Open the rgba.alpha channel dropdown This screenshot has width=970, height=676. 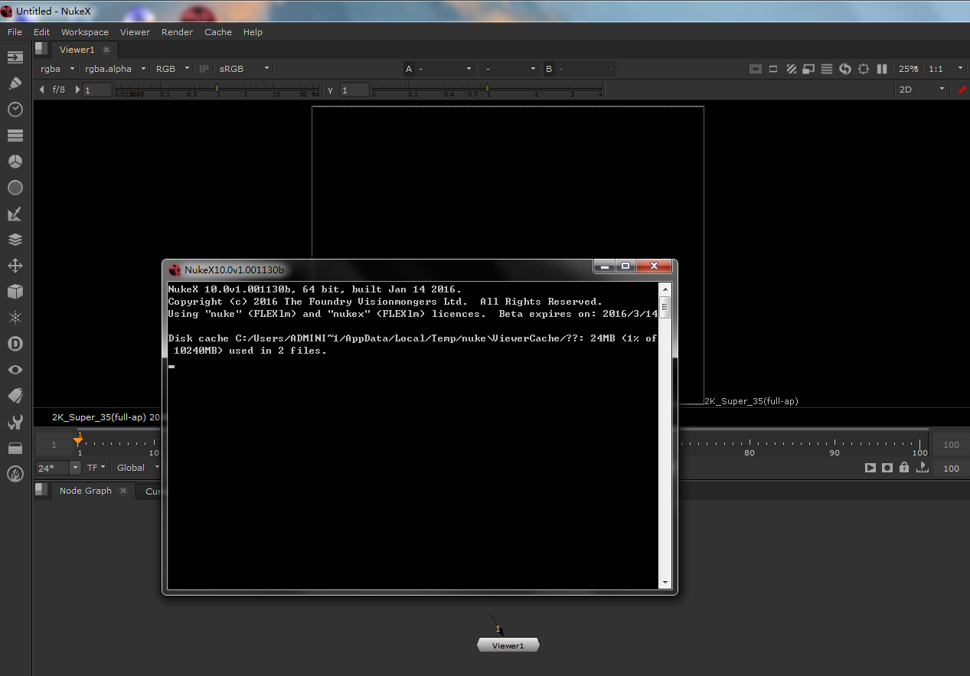click(x=115, y=69)
